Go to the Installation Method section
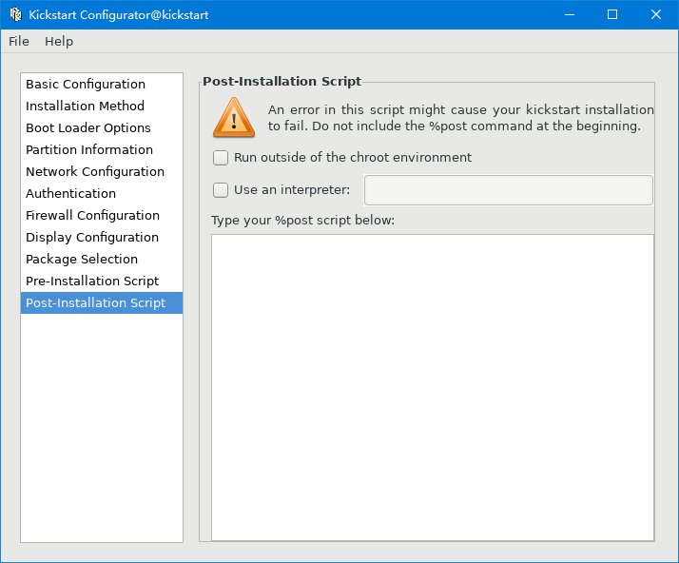The height and width of the screenshot is (563, 679). point(102,107)
